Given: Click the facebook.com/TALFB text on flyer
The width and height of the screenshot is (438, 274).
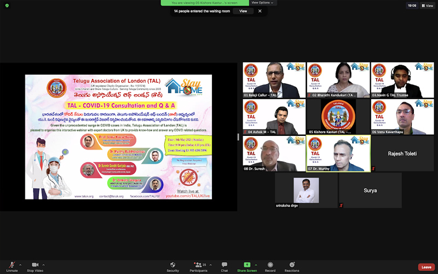Looking at the screenshot, I should [145, 196].
